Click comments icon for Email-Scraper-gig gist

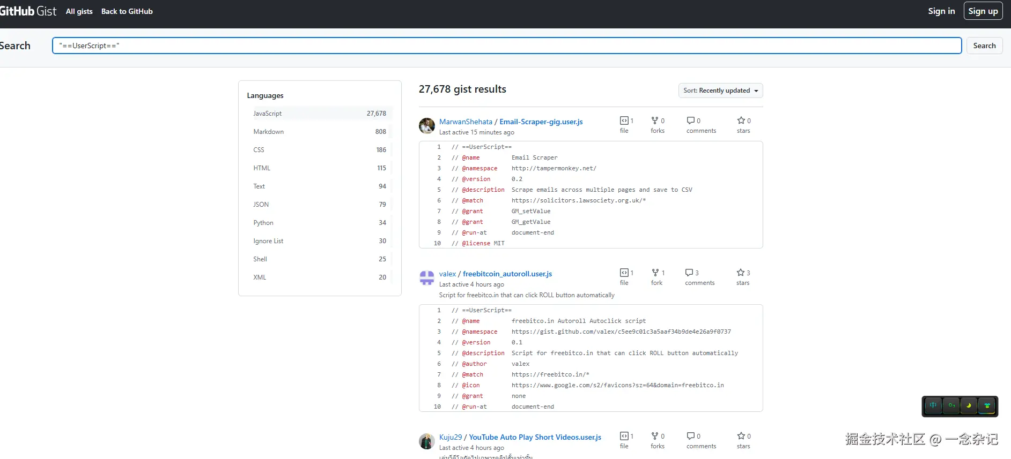coord(691,121)
